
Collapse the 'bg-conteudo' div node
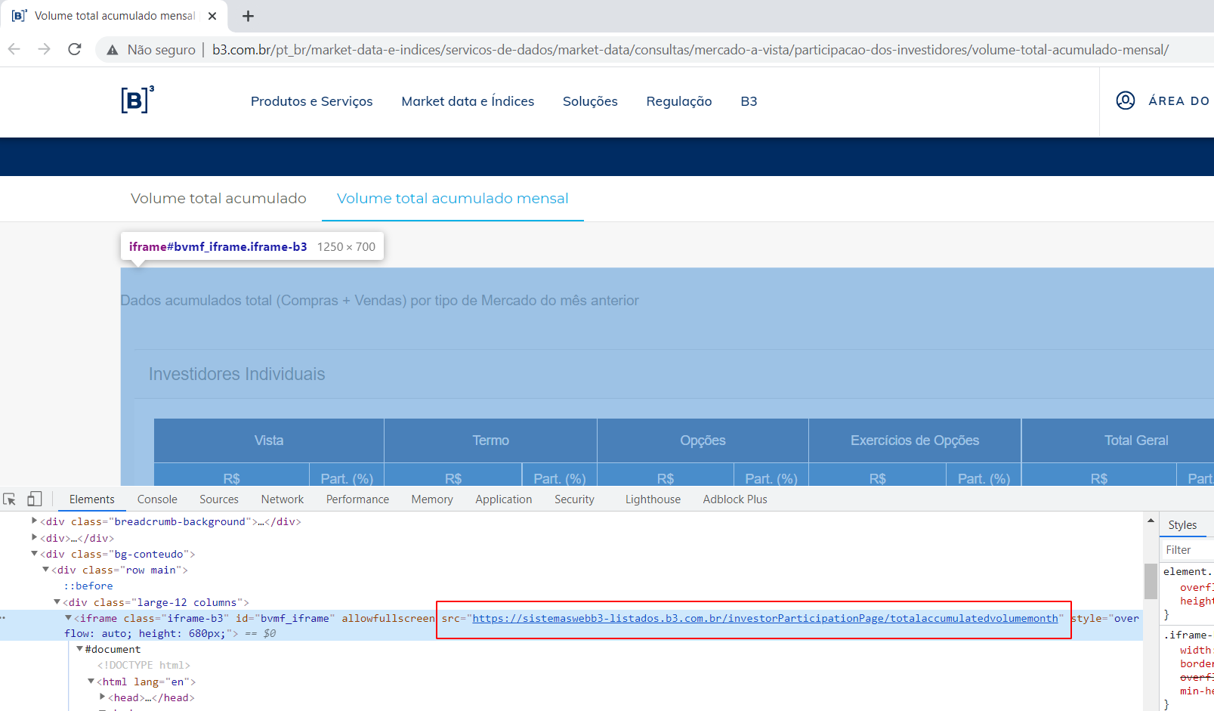pyautogui.click(x=34, y=554)
